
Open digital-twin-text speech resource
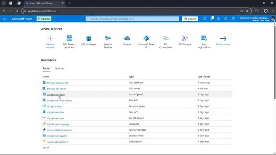point(55,118)
